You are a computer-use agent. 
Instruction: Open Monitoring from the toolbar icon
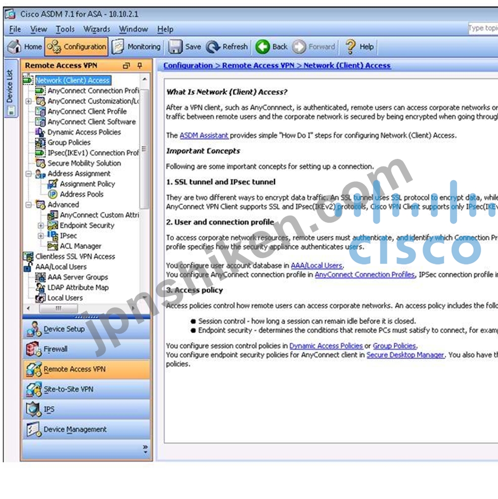(118, 47)
